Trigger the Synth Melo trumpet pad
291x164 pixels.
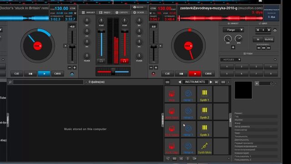click(x=205, y=147)
